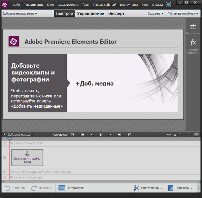Click the +Доб. медиа button
Screen dimensions: 202x198
94,84
